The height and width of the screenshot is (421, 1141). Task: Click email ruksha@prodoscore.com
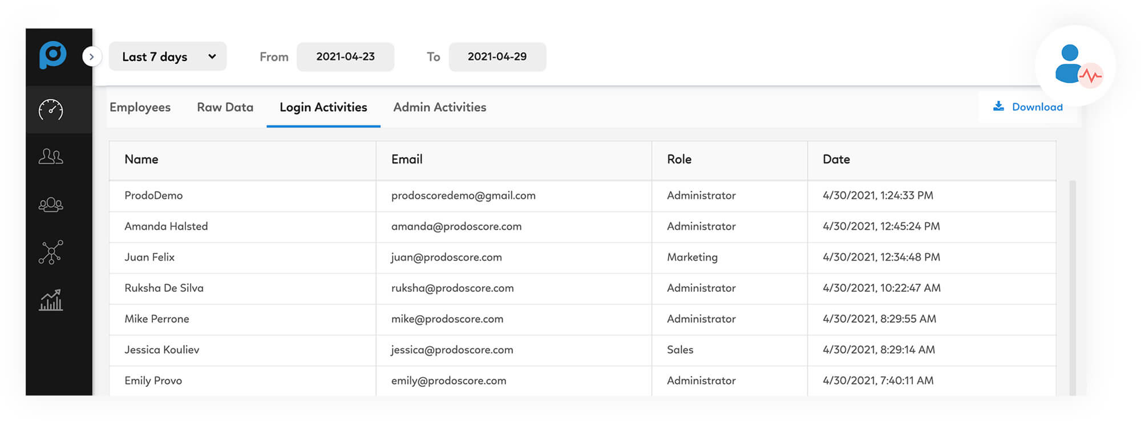point(452,288)
